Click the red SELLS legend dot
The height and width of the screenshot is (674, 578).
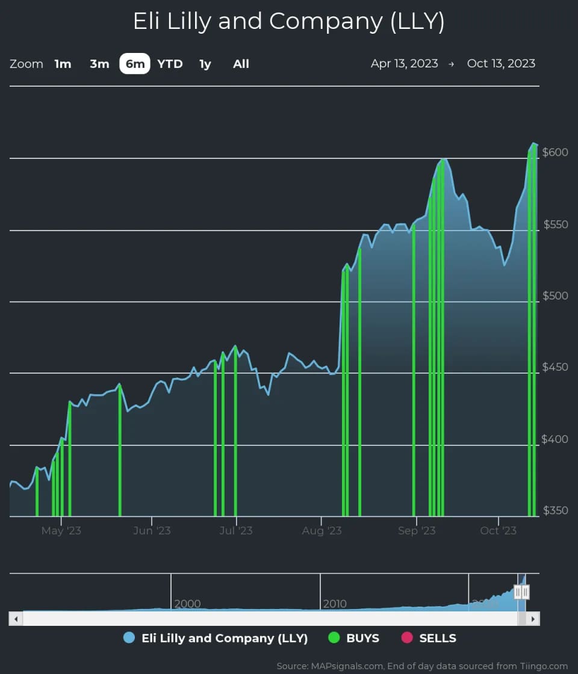407,637
